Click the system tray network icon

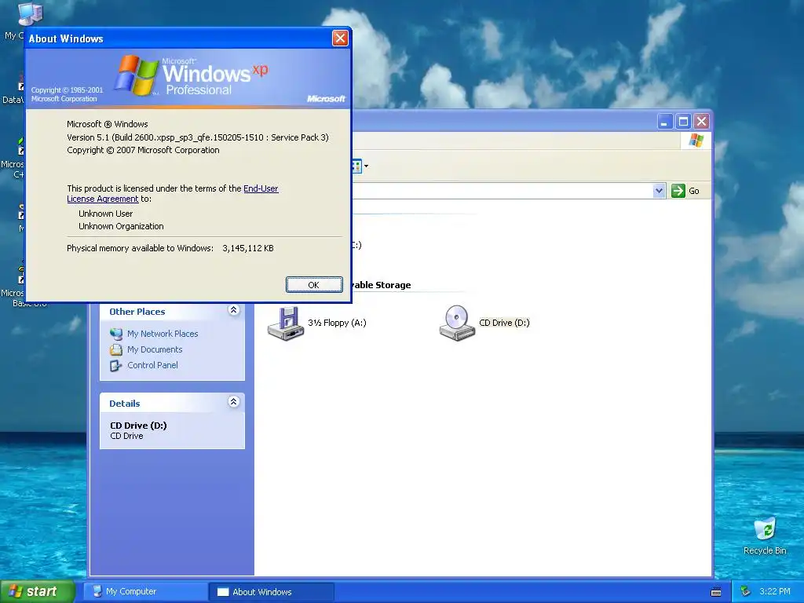(x=745, y=591)
